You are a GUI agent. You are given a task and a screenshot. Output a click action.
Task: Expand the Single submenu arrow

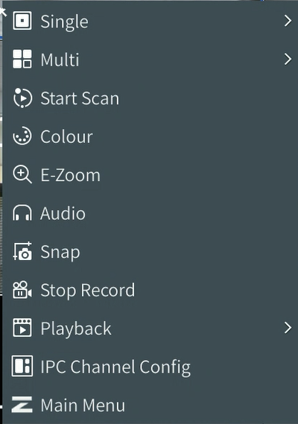coord(288,21)
